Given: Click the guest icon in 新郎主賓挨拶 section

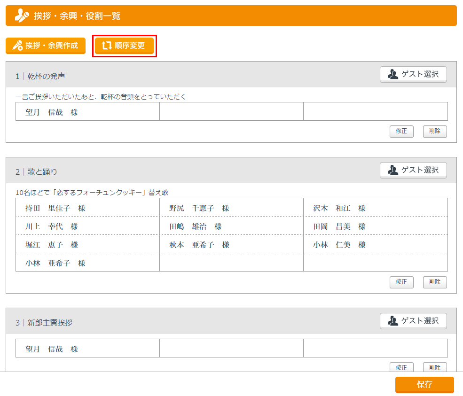Looking at the screenshot, I should pos(393,321).
